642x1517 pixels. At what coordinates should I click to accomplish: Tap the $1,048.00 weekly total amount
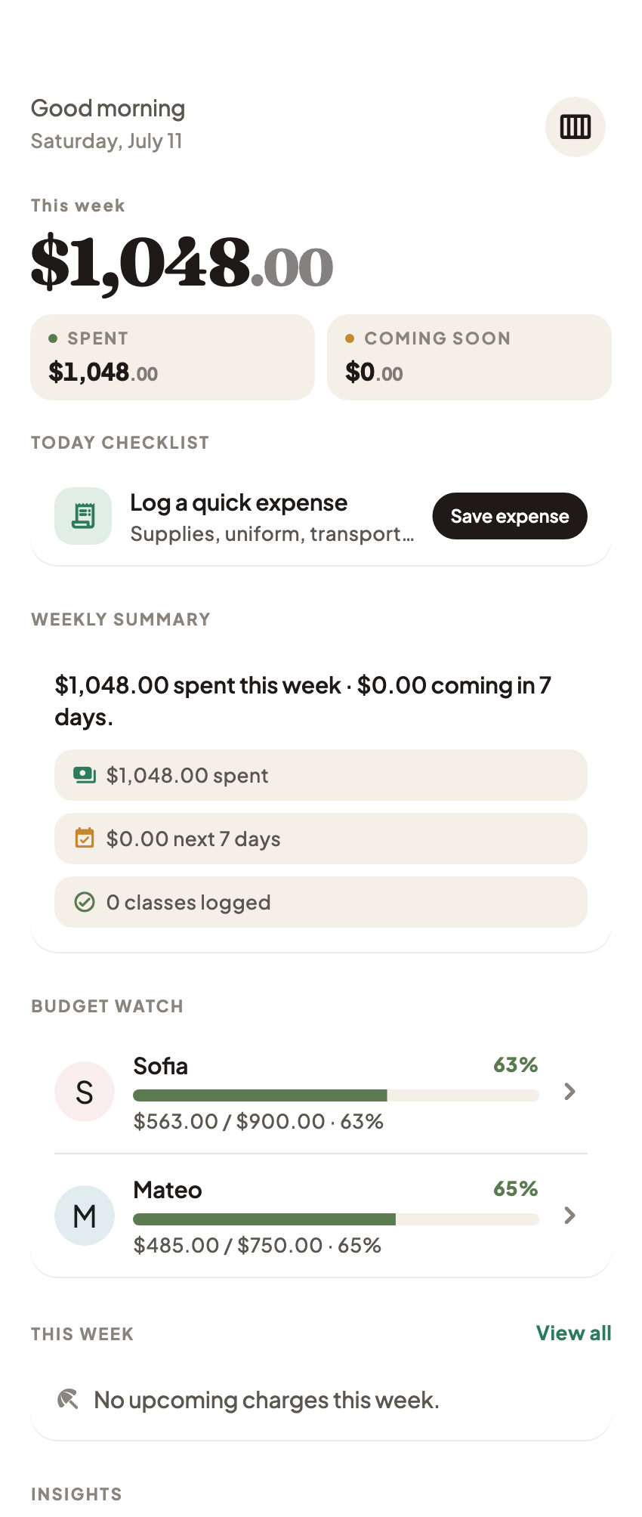pos(182,262)
